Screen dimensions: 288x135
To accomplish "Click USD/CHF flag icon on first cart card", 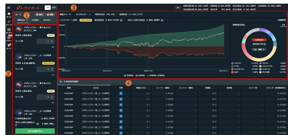I will 19,29.
